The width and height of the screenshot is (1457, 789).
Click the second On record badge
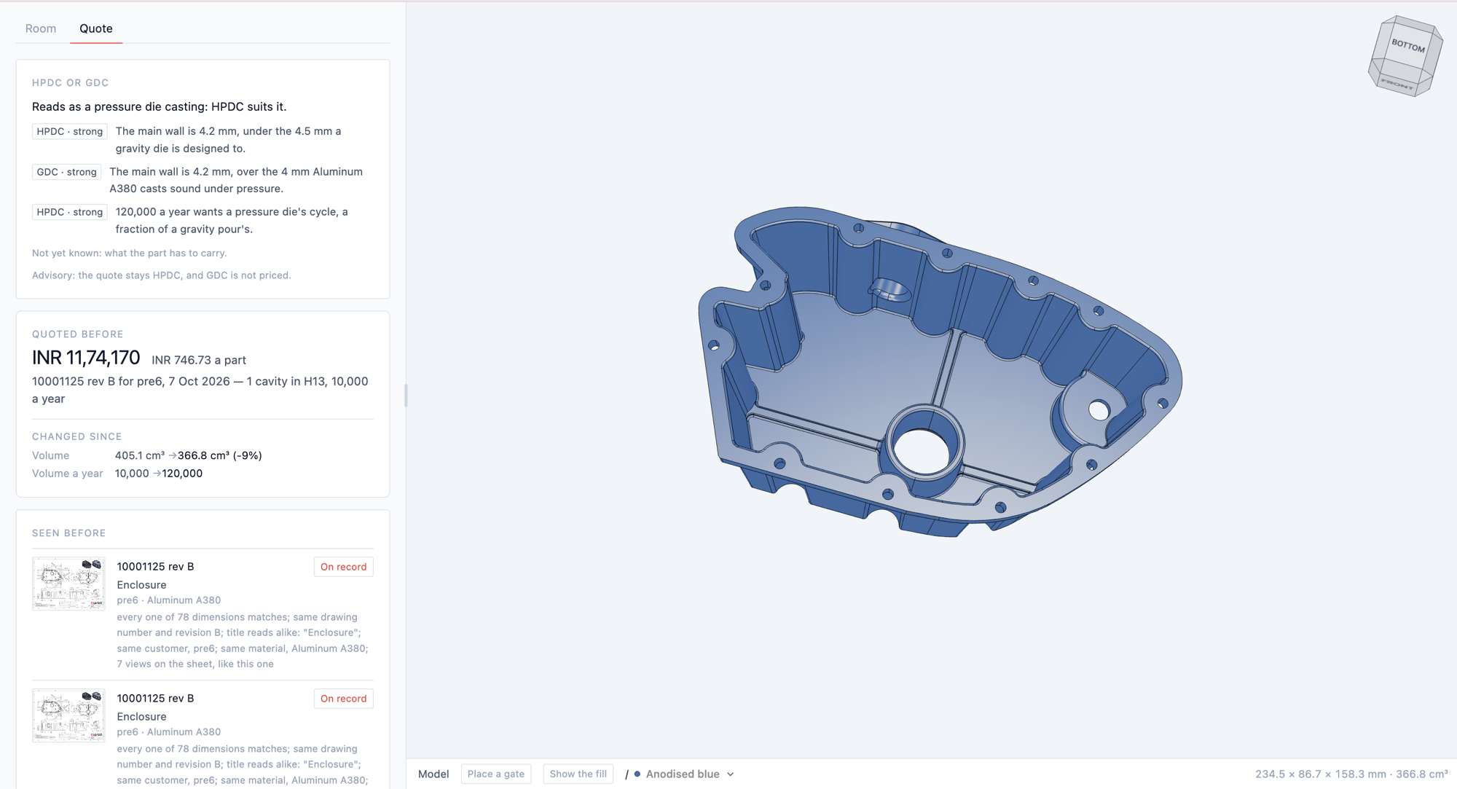[x=344, y=699]
